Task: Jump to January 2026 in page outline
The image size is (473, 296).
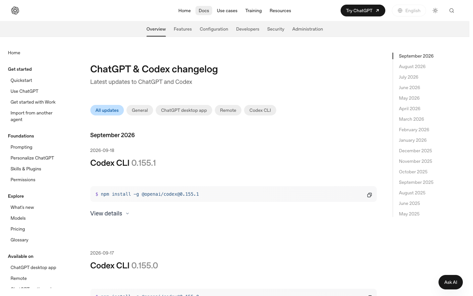Action: pos(413,140)
